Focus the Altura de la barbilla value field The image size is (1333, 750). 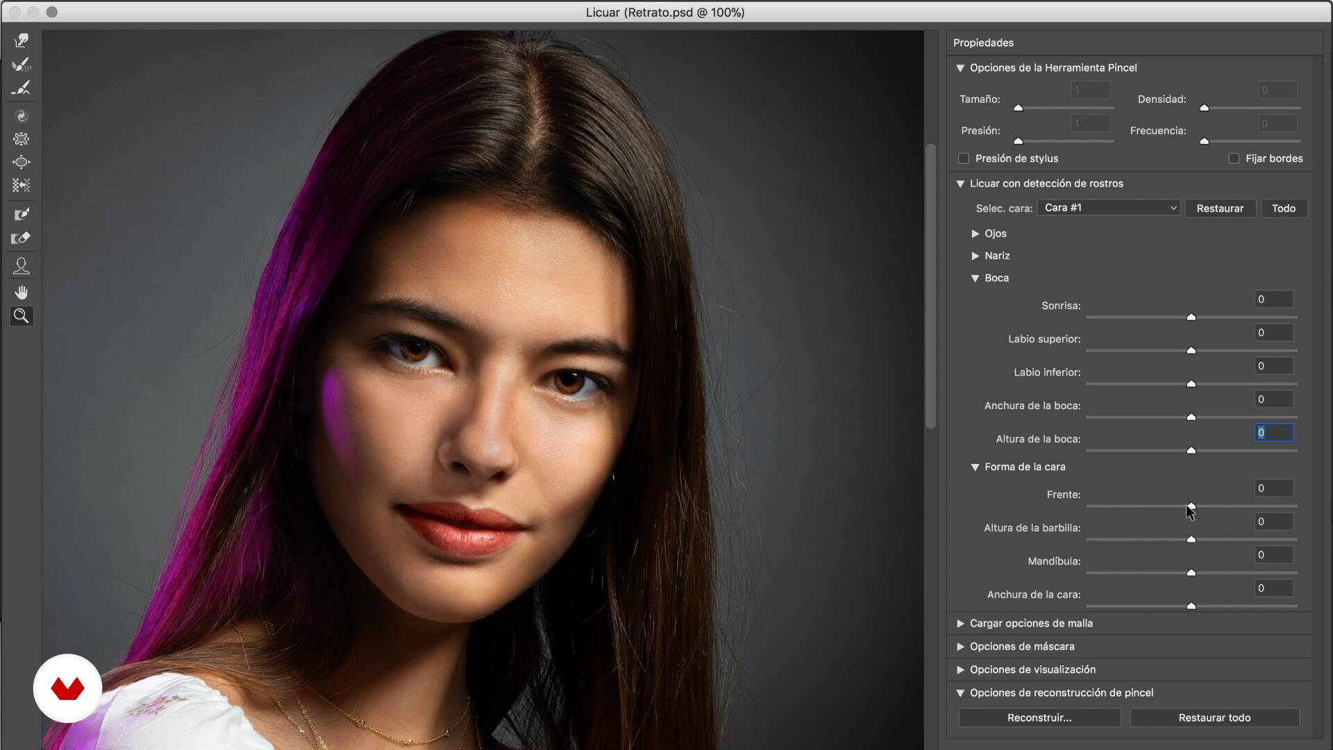[x=1274, y=522]
